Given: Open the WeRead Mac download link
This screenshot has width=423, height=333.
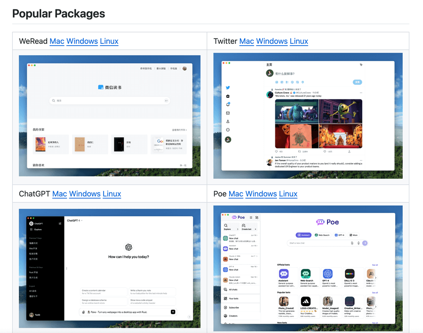Looking at the screenshot, I should 57,41.
